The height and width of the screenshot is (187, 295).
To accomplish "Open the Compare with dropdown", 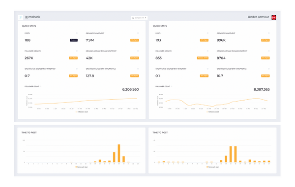I will 139,18.
